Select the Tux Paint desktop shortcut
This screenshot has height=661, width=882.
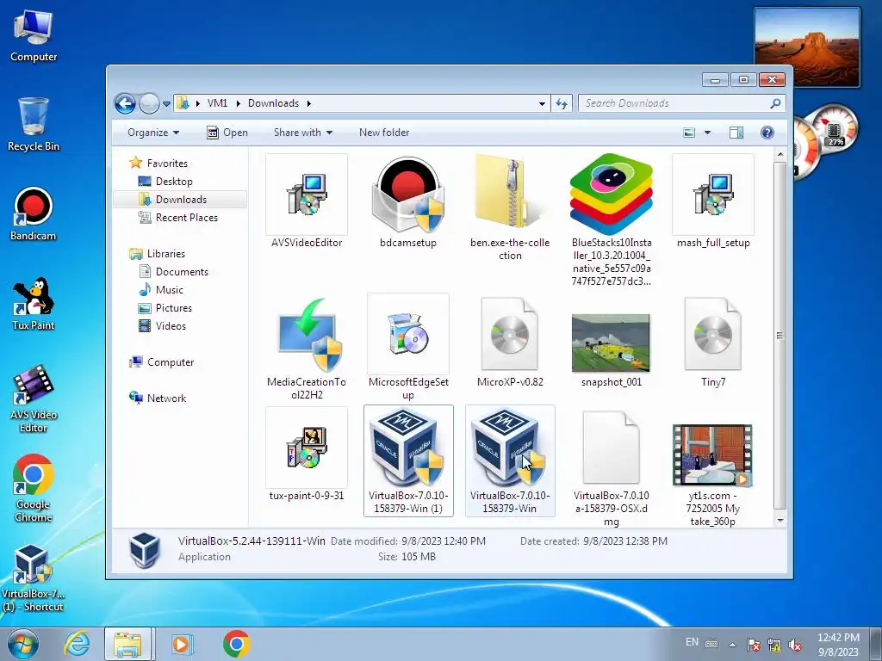tap(34, 304)
